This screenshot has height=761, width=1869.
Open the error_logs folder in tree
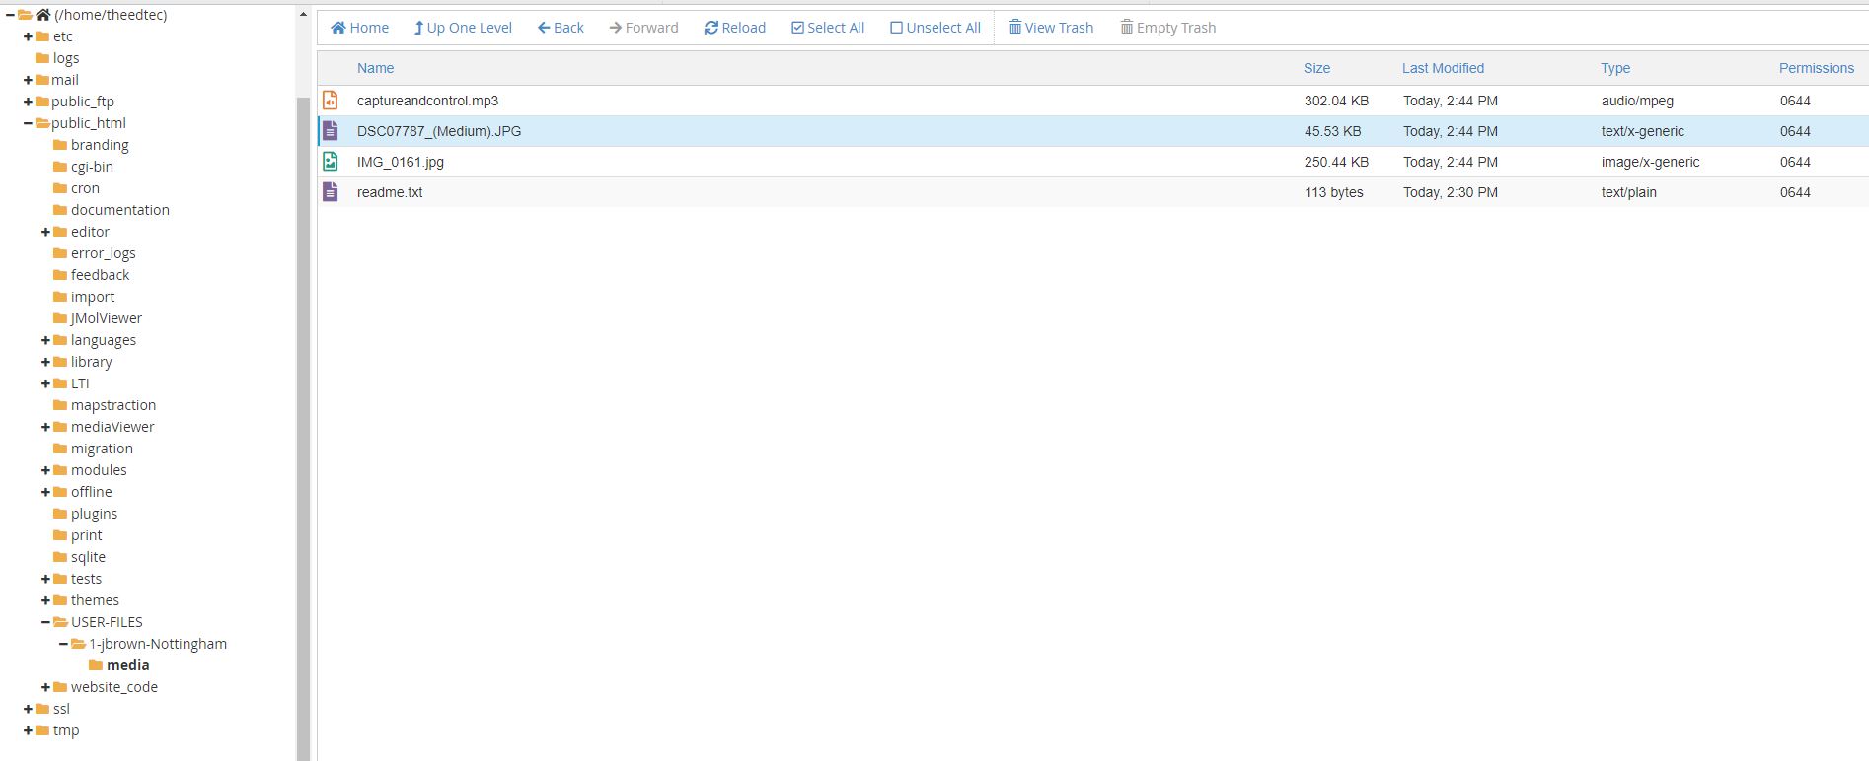104,253
